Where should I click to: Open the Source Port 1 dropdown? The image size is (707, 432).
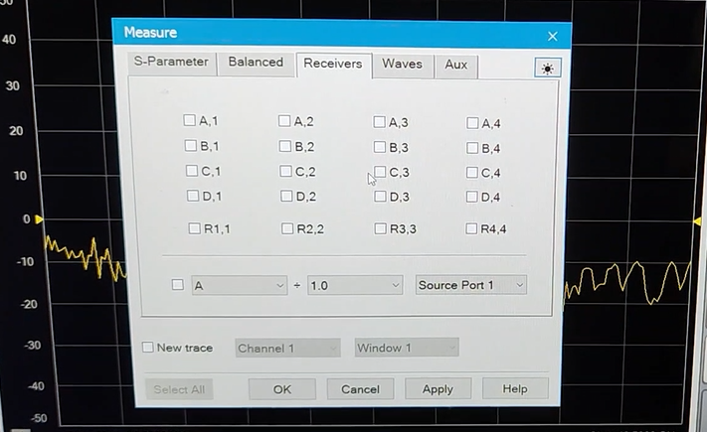(471, 285)
